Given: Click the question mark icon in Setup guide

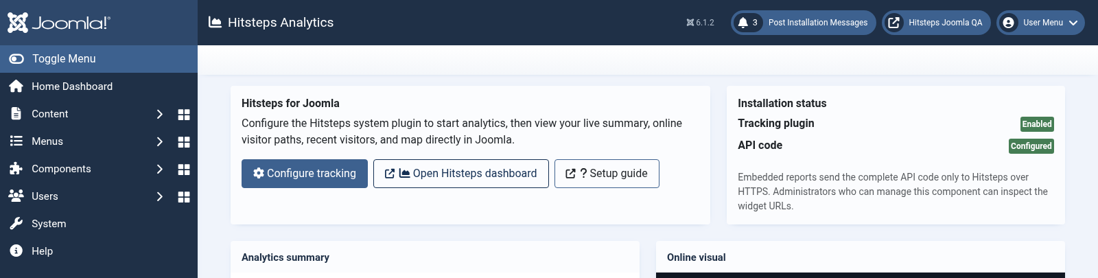Looking at the screenshot, I should 583,173.
